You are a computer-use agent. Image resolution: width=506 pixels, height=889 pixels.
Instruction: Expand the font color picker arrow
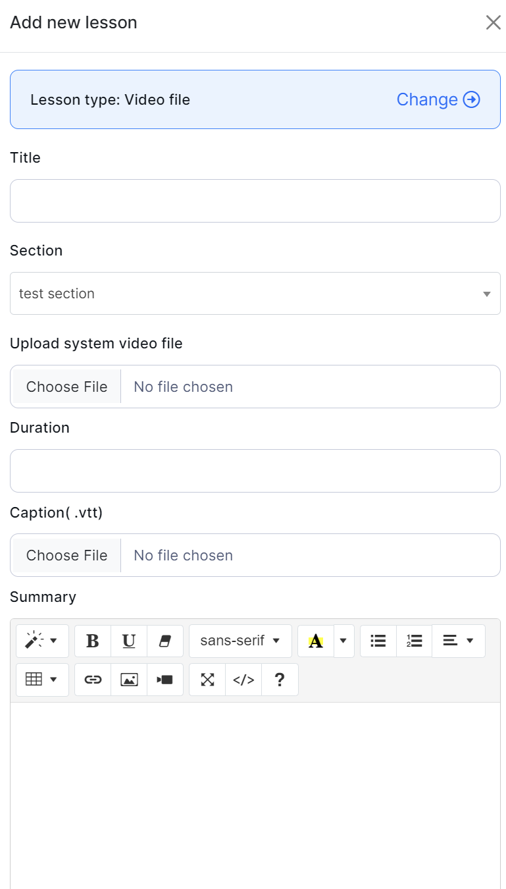click(343, 641)
